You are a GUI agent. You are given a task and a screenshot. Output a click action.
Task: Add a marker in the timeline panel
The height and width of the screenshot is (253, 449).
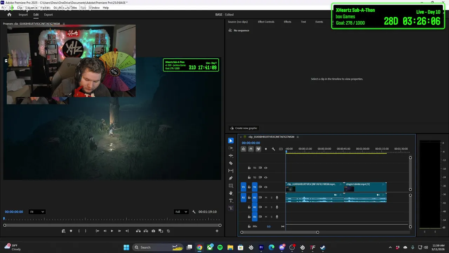(x=266, y=149)
